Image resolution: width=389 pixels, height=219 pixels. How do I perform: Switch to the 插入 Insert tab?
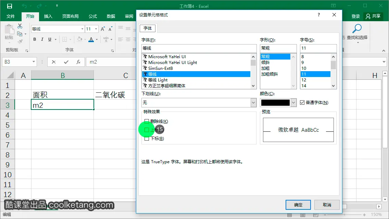click(48, 16)
